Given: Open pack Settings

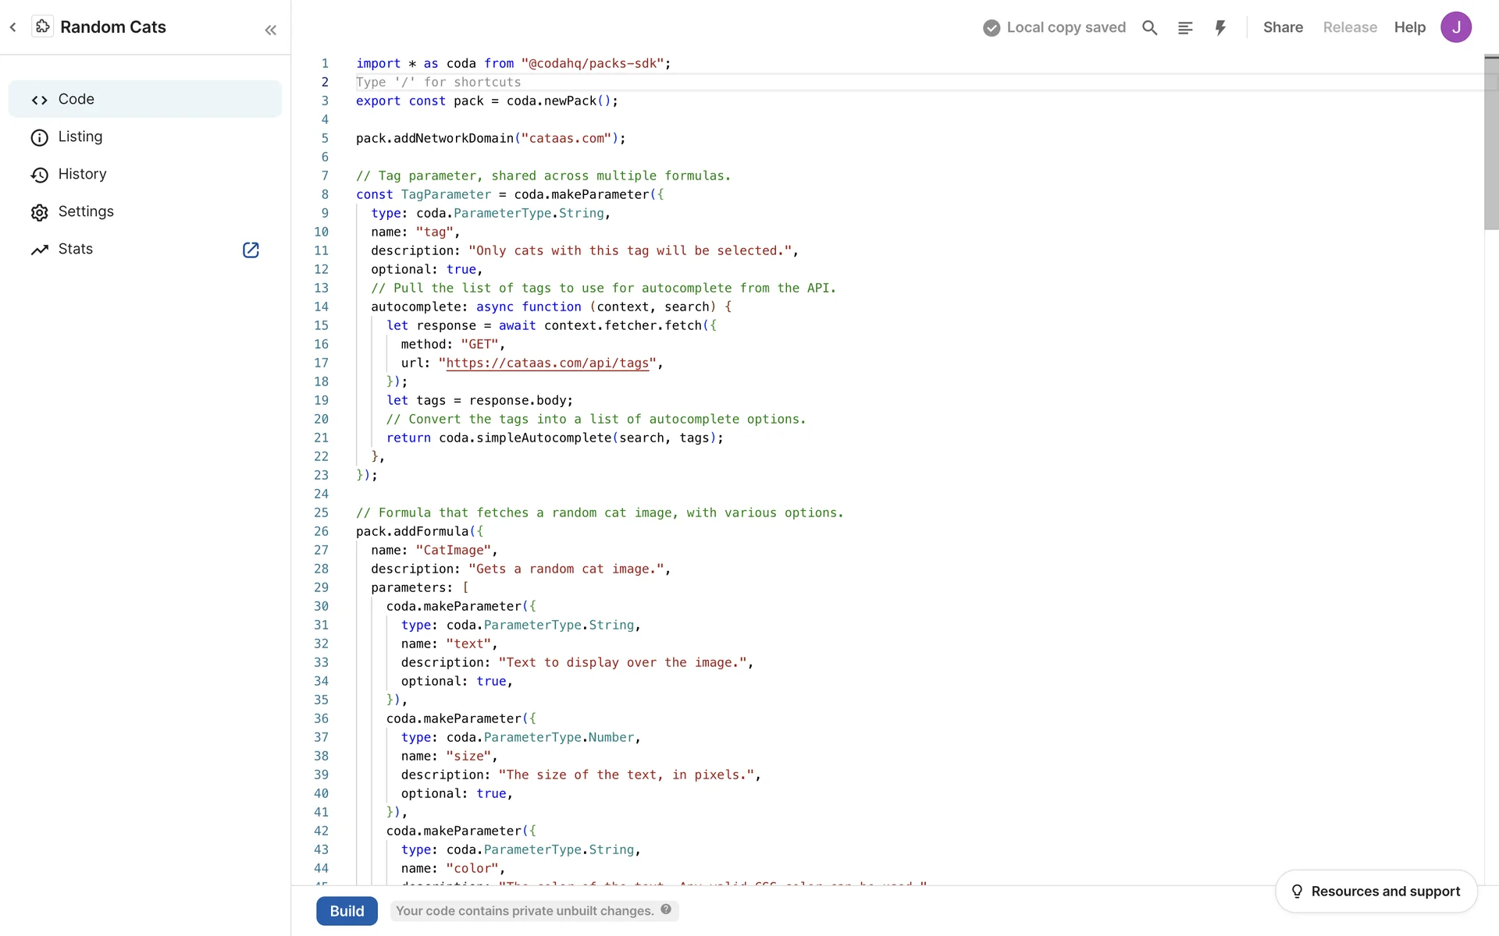Looking at the screenshot, I should click(86, 211).
